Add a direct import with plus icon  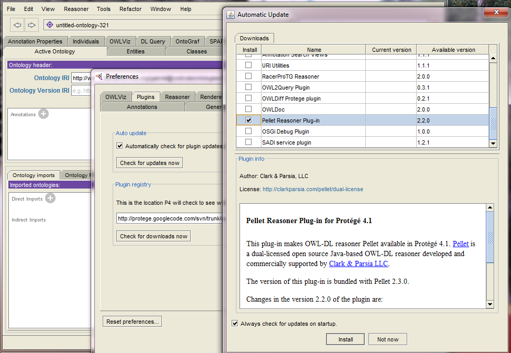(50, 198)
